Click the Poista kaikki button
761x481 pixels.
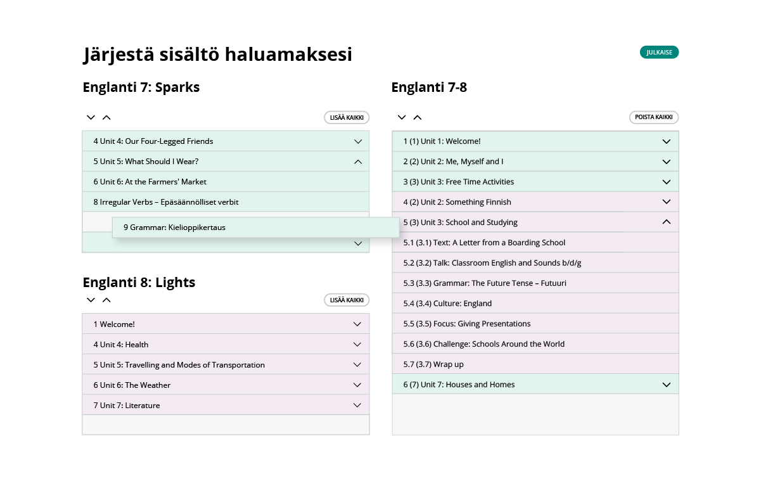pos(653,117)
